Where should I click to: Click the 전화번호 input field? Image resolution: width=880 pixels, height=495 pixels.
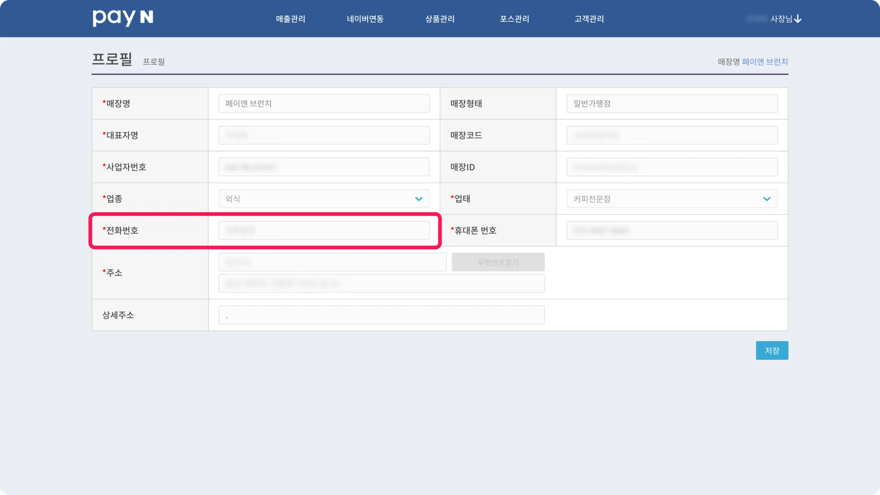click(x=324, y=231)
